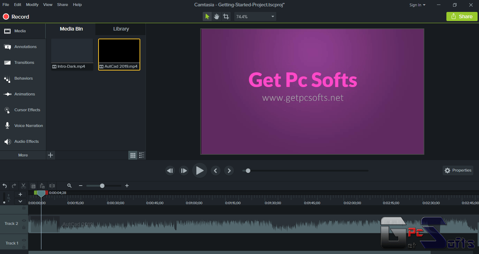Zoom in the timeline with plus button
Viewport: 479px width, 254px height.
click(127, 186)
